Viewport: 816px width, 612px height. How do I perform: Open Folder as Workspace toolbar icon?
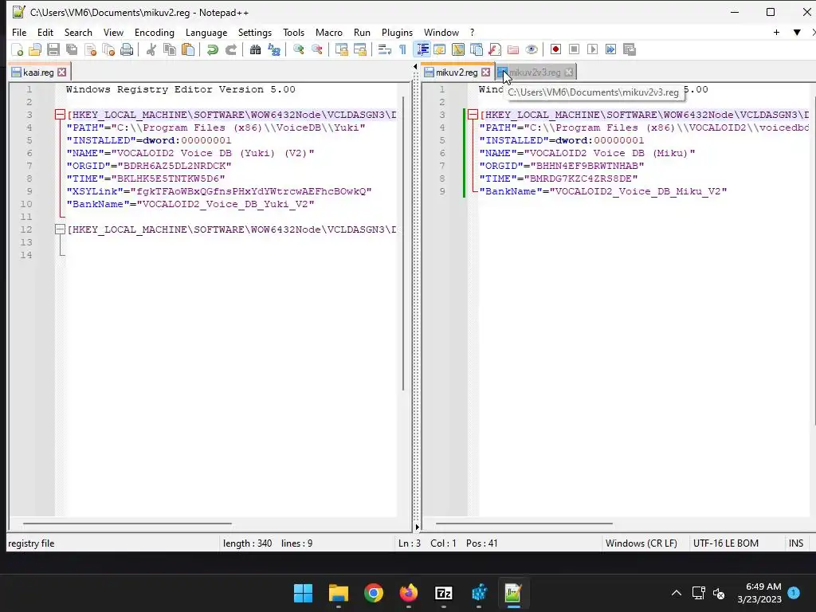(x=513, y=49)
